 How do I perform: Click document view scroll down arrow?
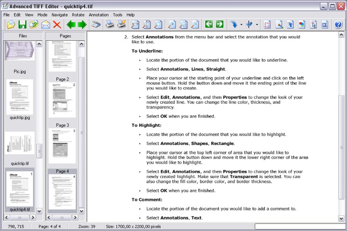[x=341, y=218]
